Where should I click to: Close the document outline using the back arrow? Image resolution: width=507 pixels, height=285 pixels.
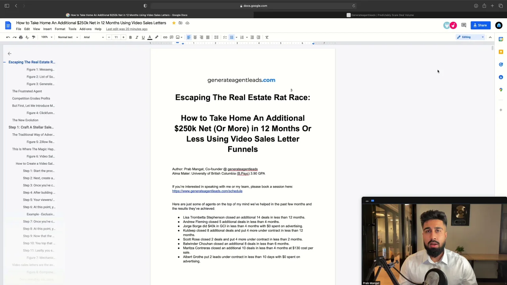point(10,53)
